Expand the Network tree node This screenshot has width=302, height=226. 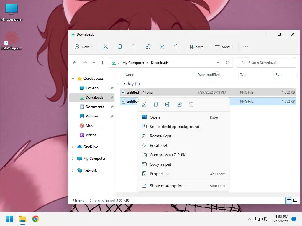click(73, 170)
